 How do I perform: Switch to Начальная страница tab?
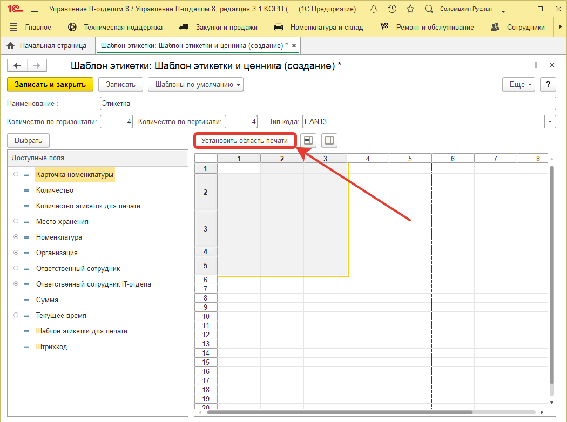point(48,46)
